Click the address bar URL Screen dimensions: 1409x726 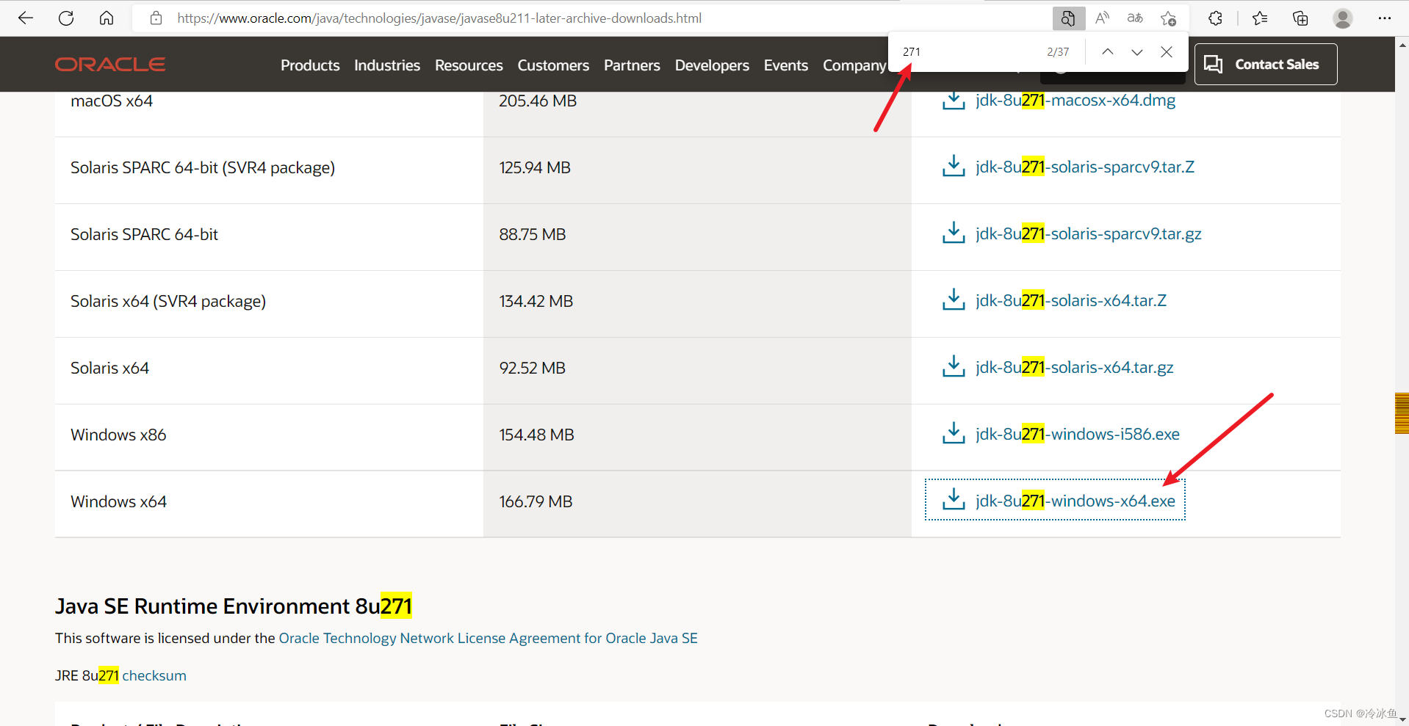pyautogui.click(x=439, y=18)
